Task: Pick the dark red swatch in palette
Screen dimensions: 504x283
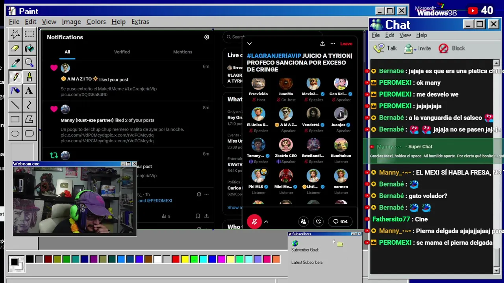Action: [48, 259]
